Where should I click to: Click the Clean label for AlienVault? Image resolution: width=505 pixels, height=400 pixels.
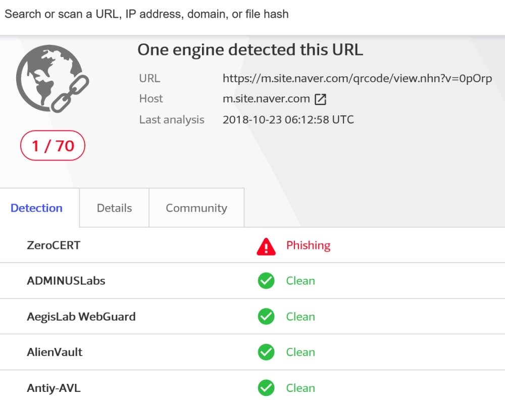[x=300, y=353]
